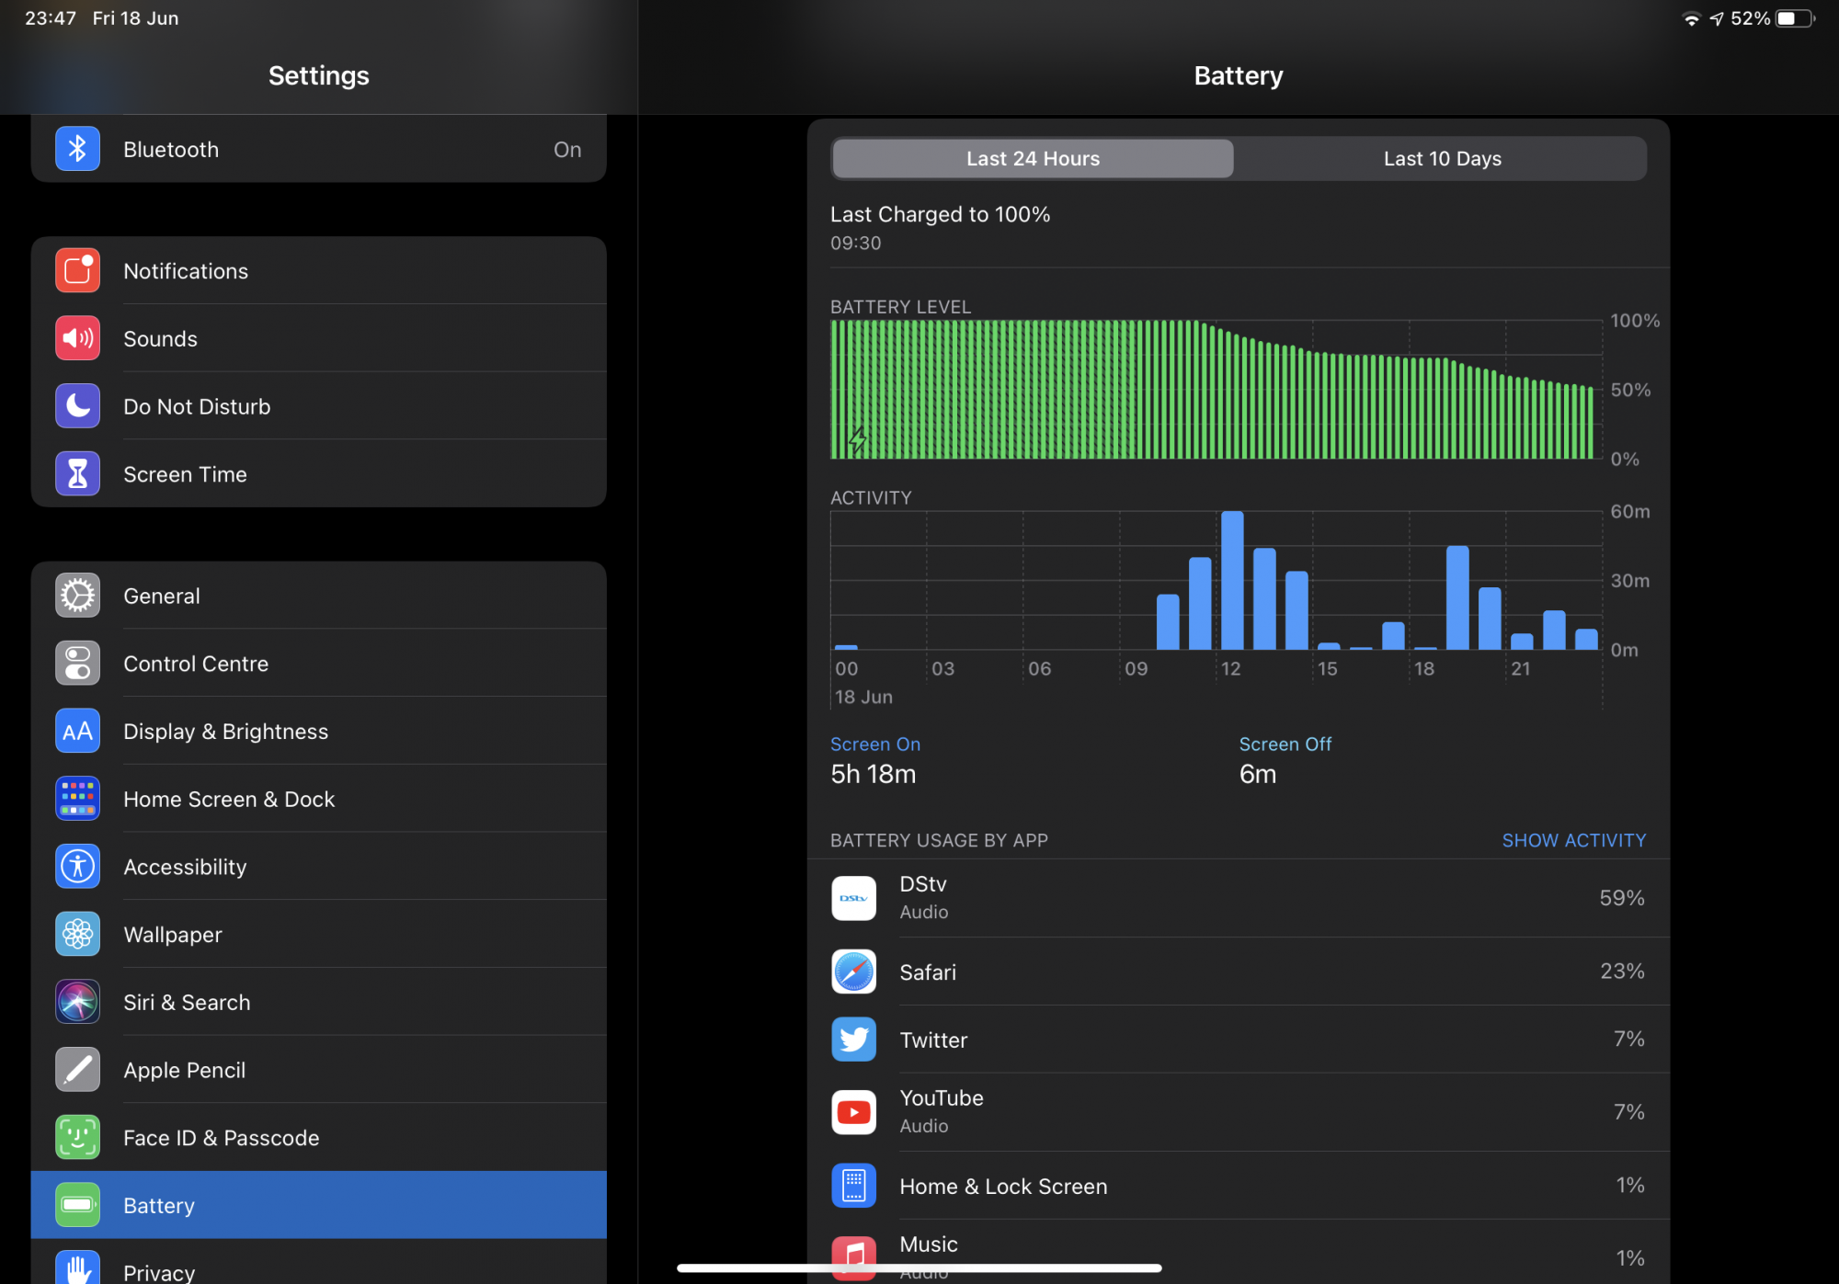Tap the Bluetooth settings icon

(77, 149)
